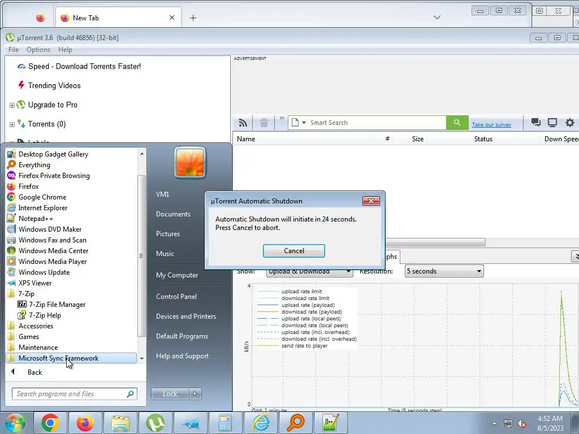Open the Resolution 5 seconds dropdown
The width and height of the screenshot is (579, 434).
(444, 271)
